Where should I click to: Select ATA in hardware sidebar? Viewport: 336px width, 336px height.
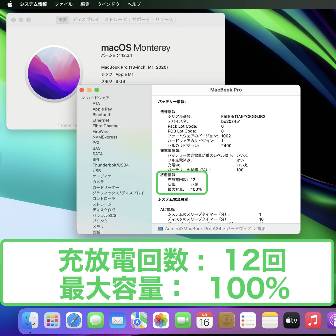click(x=96, y=104)
